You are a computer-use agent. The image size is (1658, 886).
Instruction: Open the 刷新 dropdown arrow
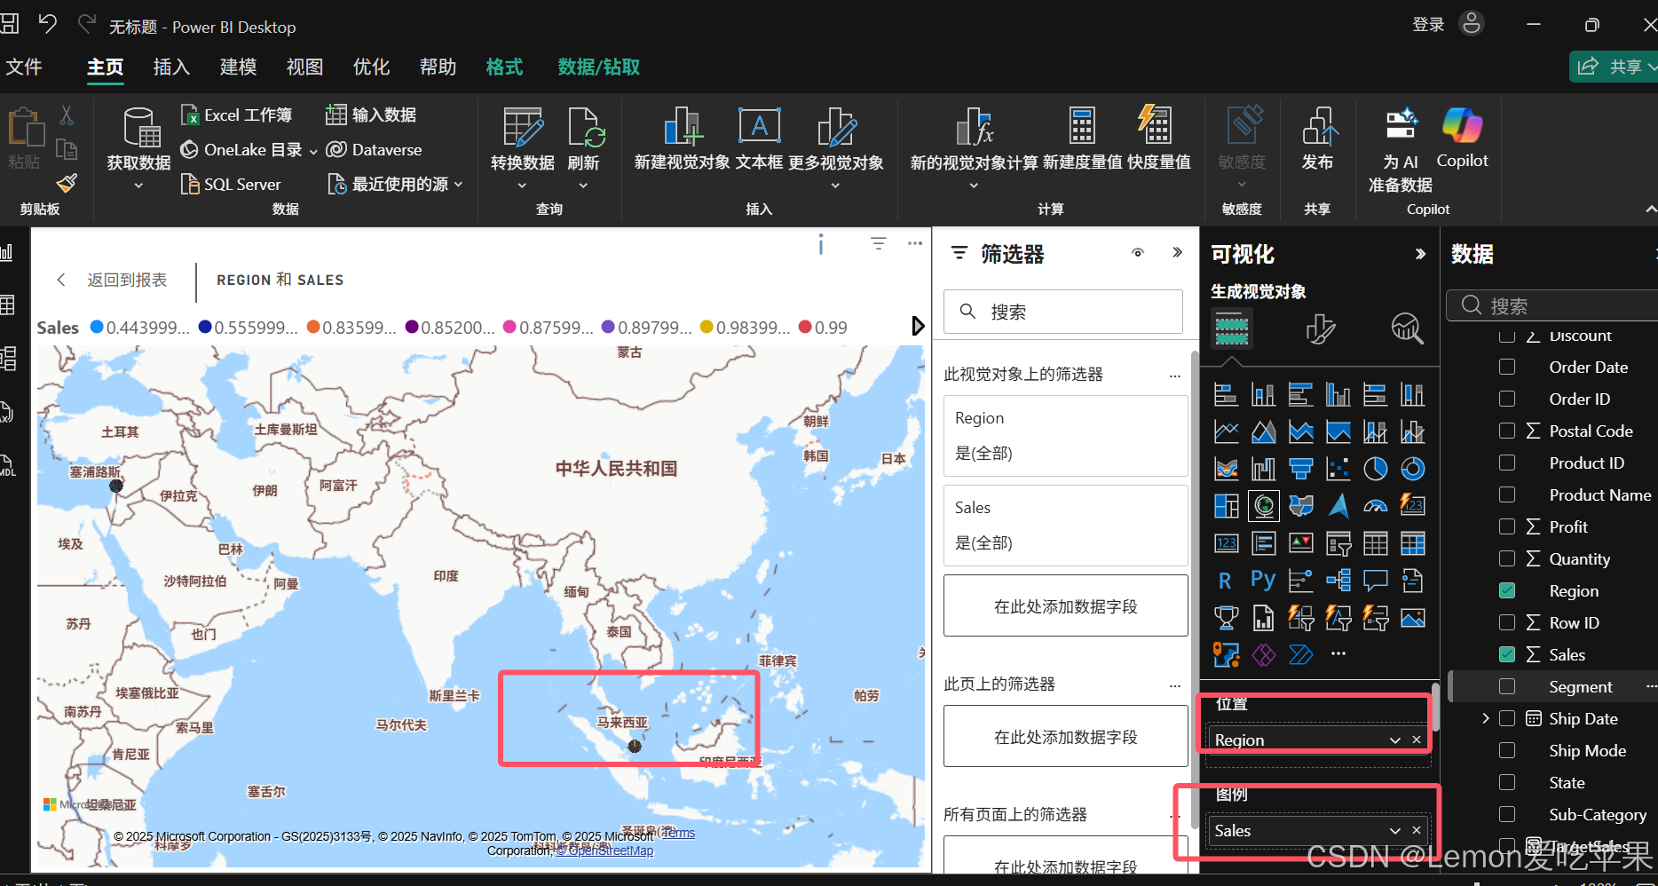point(583,186)
